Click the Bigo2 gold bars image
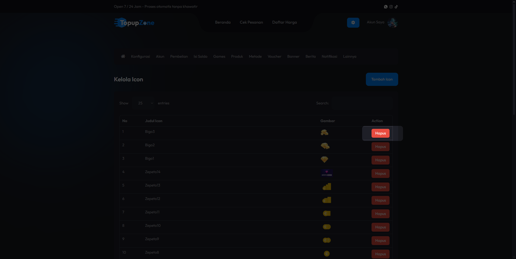 pos(325,146)
